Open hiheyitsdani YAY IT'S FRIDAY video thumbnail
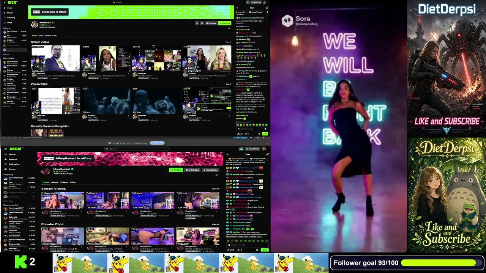The width and height of the screenshot is (486, 273). (153, 201)
